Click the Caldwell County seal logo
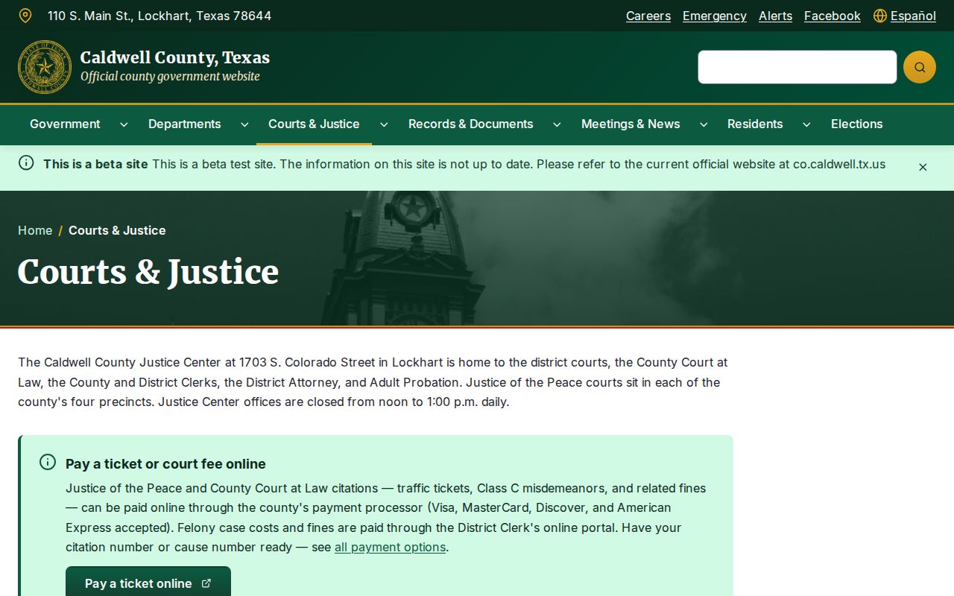This screenshot has width=954, height=596. [x=45, y=67]
